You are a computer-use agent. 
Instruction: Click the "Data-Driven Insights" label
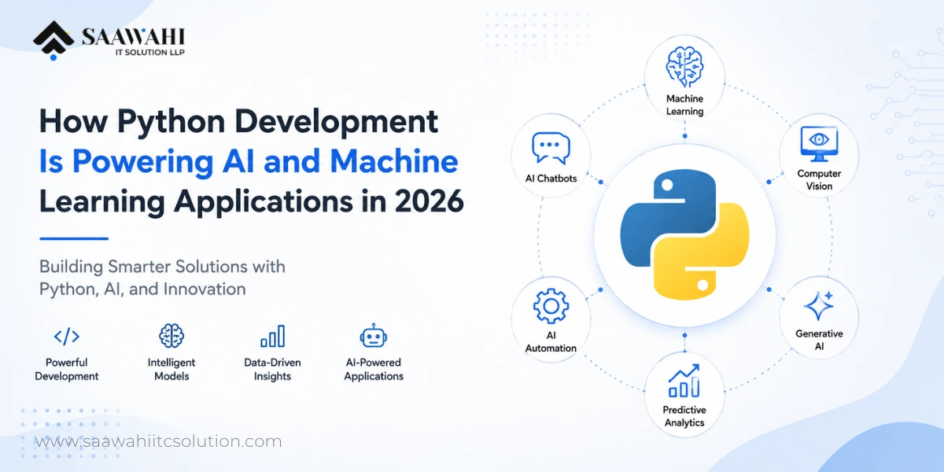[x=272, y=370]
